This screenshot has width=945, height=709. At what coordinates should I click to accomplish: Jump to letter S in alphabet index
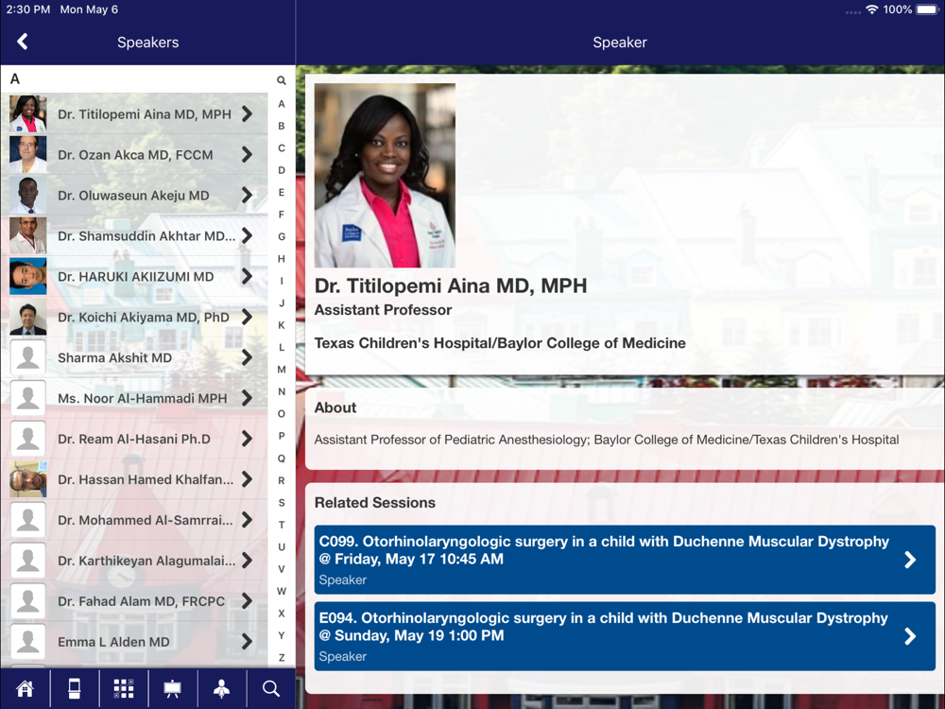point(282,503)
